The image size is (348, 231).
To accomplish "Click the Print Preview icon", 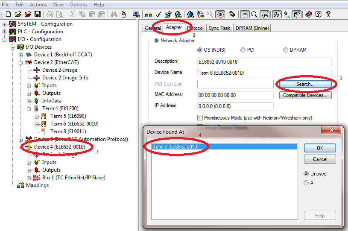I will point(59,14).
